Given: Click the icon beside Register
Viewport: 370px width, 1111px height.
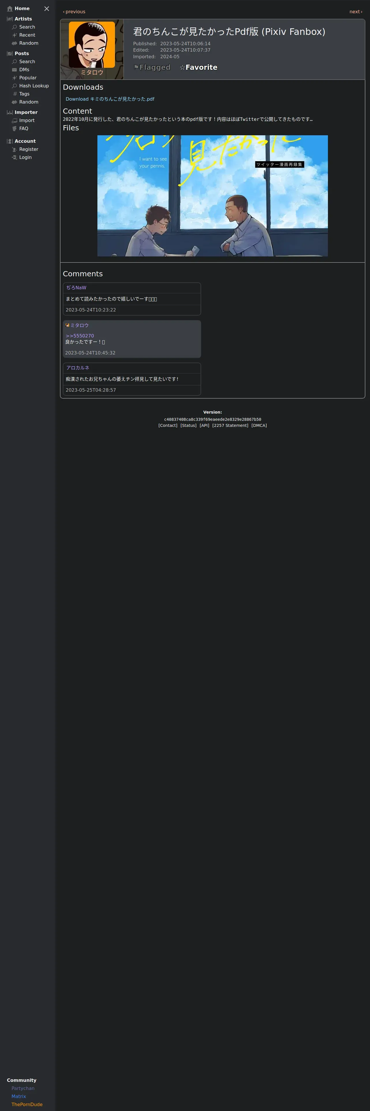Looking at the screenshot, I should point(15,150).
